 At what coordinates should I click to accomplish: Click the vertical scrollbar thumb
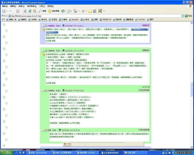192,89
